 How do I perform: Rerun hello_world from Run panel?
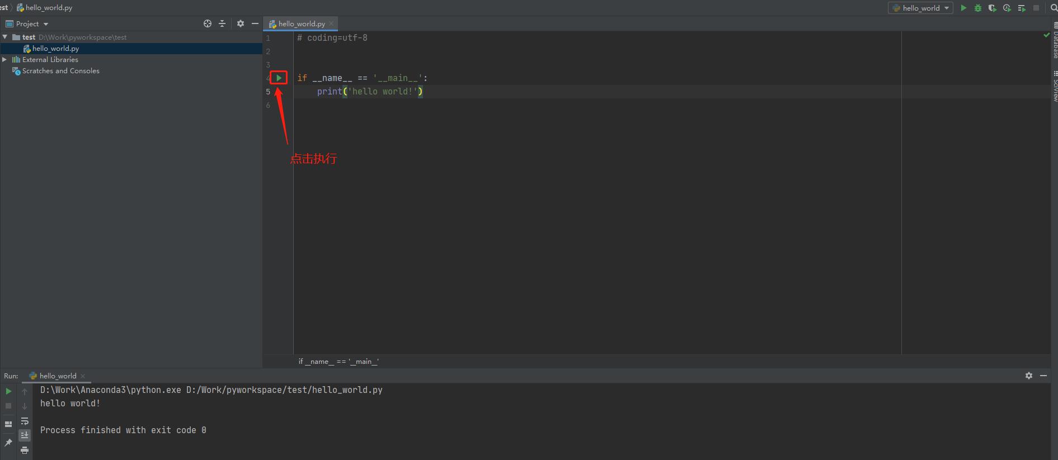pyautogui.click(x=8, y=391)
